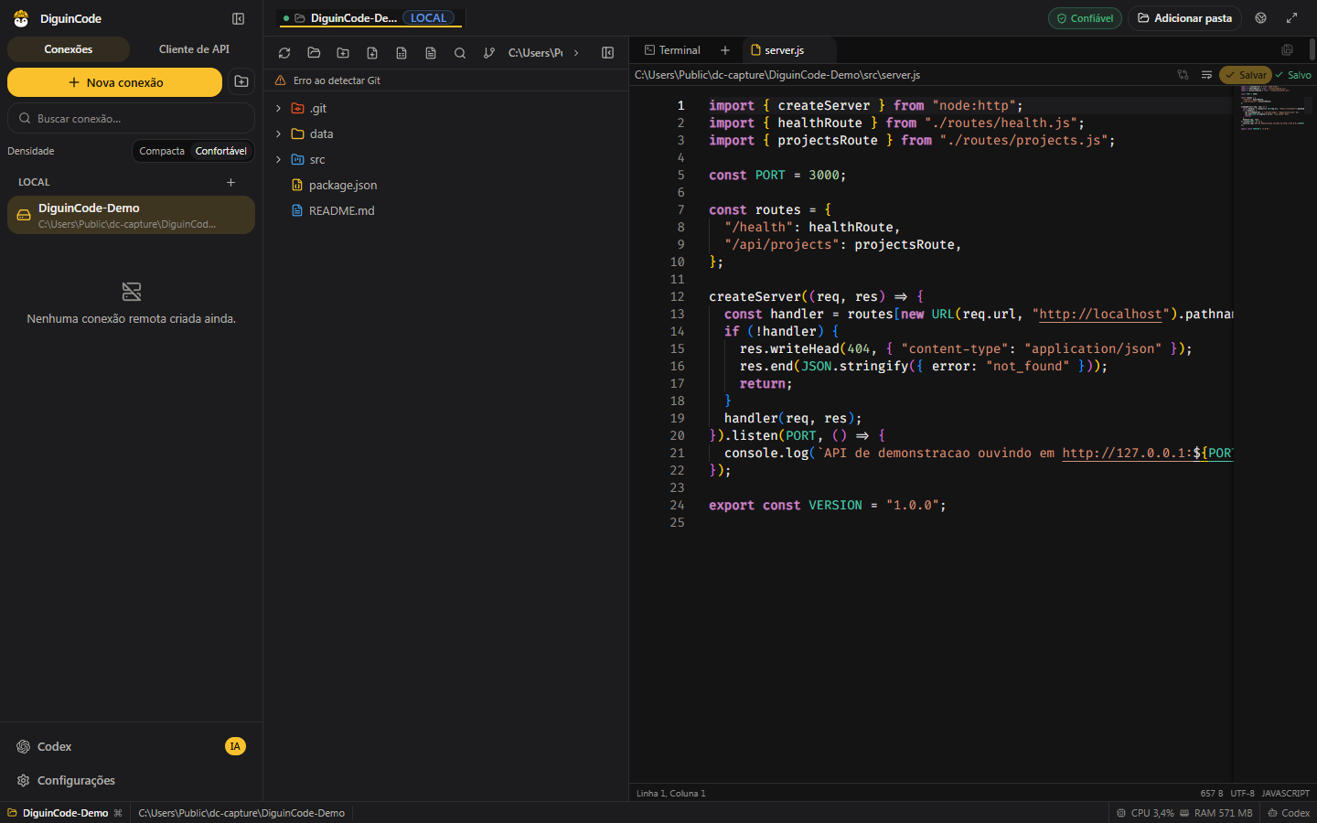Open folder icon in explorer toolbar
This screenshot has height=823, width=1317.
point(314,53)
